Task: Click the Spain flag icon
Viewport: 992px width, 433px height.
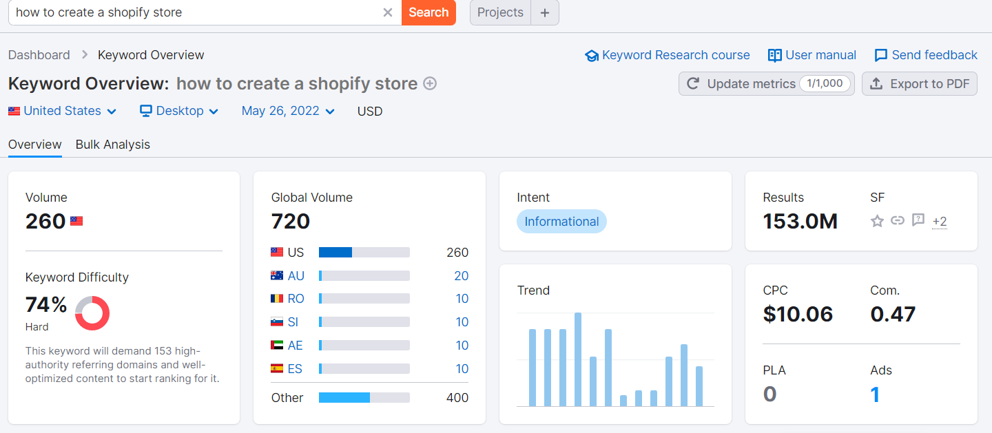Action: pos(277,368)
